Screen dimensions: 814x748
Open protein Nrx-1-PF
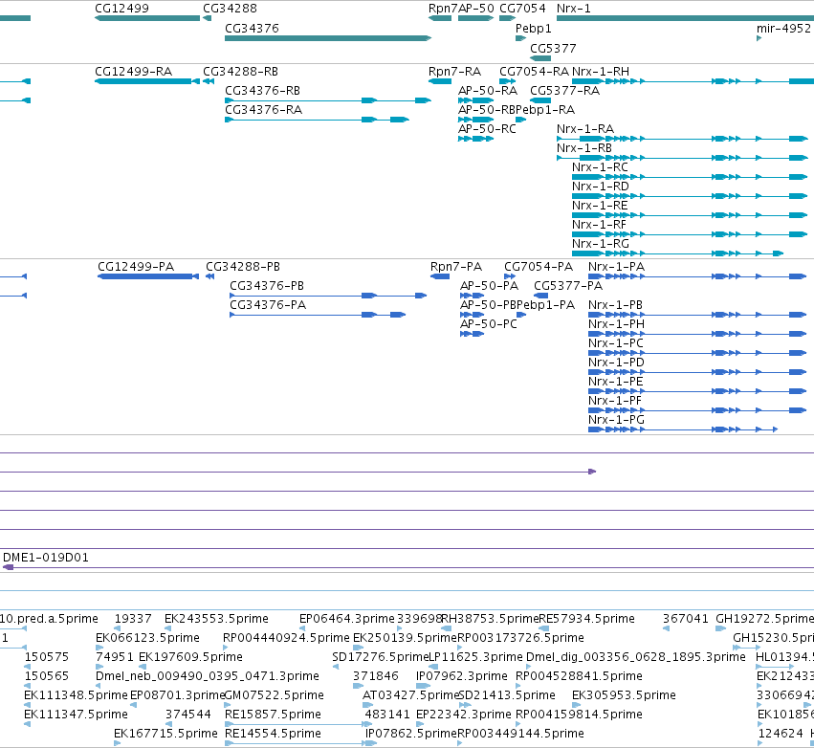tap(615, 401)
